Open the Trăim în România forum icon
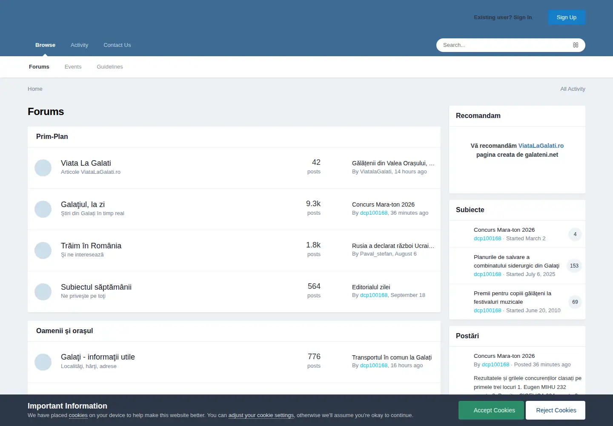Viewport: 613px width, 426px height. 43,250
